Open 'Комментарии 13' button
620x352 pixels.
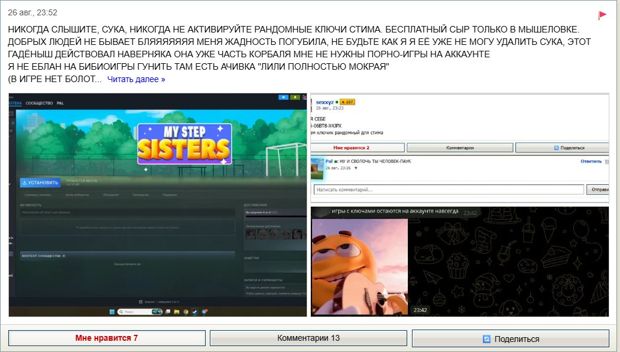tap(309, 338)
